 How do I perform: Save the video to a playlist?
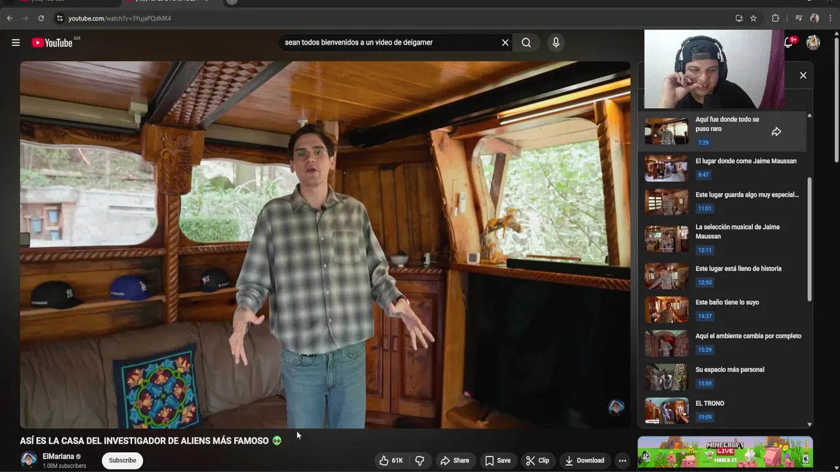coord(497,460)
